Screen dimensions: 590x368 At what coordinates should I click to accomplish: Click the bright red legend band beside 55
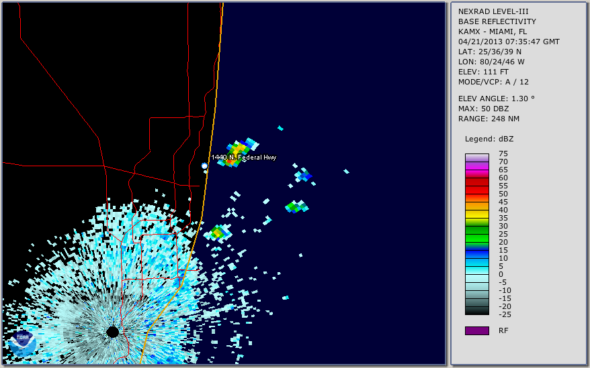[477, 190]
